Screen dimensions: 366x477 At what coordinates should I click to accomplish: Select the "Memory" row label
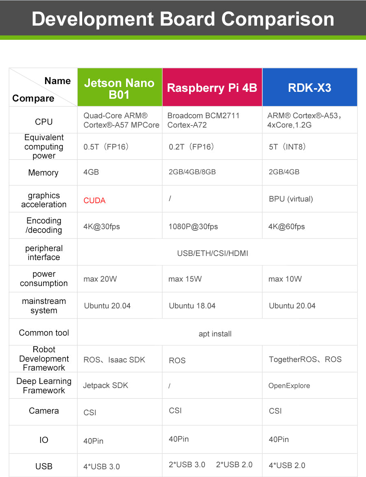point(43,173)
